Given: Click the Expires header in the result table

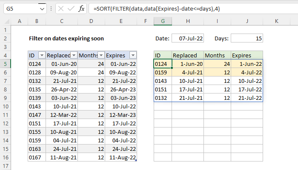Looking at the screenshot, I should 246,55.
